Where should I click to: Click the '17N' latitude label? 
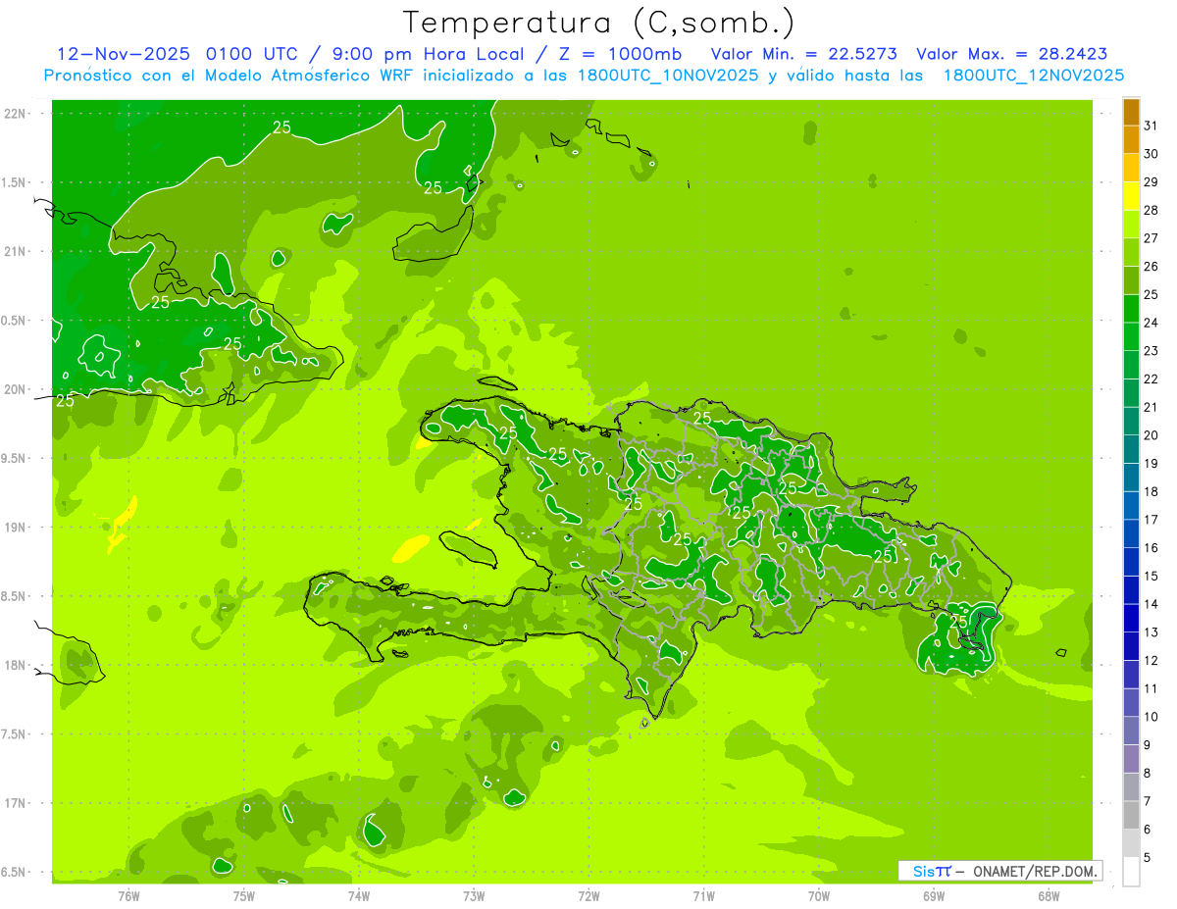pyautogui.click(x=15, y=803)
